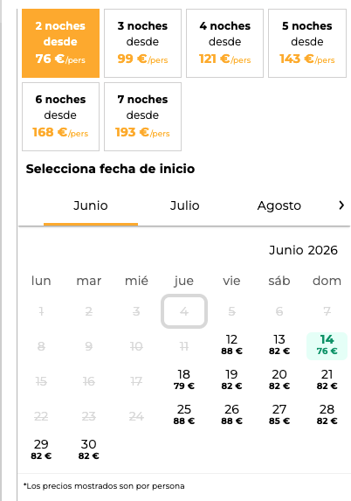
Task: Click the outlined June 4 cell
Action: tap(184, 311)
